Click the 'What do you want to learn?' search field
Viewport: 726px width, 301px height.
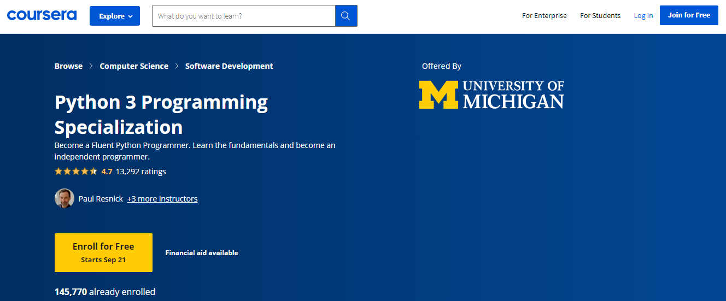click(243, 16)
